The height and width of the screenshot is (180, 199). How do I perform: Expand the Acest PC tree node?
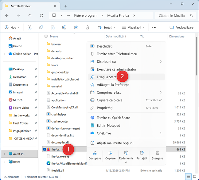pyautogui.click(x=4, y=154)
